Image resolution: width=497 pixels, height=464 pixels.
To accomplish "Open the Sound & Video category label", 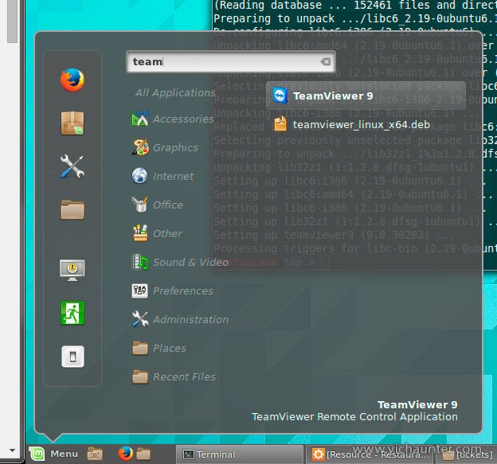I will click(x=190, y=263).
